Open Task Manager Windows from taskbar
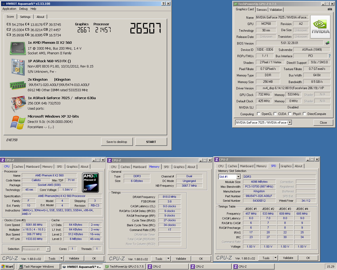The width and height of the screenshot is (337, 270). point(39,267)
